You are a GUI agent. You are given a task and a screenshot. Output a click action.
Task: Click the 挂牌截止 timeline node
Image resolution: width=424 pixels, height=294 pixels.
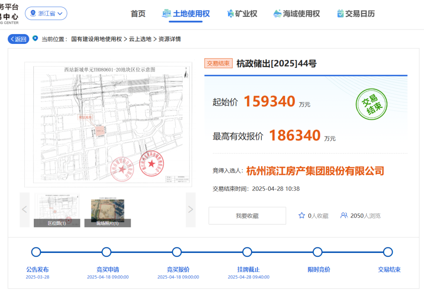247,252
